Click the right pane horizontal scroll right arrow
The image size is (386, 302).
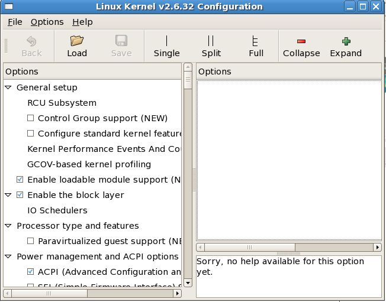coord(377,247)
